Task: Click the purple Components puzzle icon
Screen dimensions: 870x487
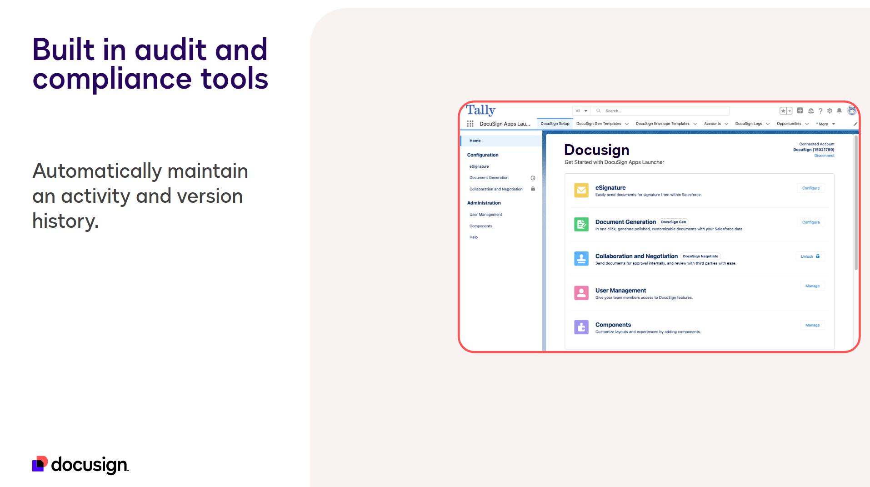Action: click(581, 327)
